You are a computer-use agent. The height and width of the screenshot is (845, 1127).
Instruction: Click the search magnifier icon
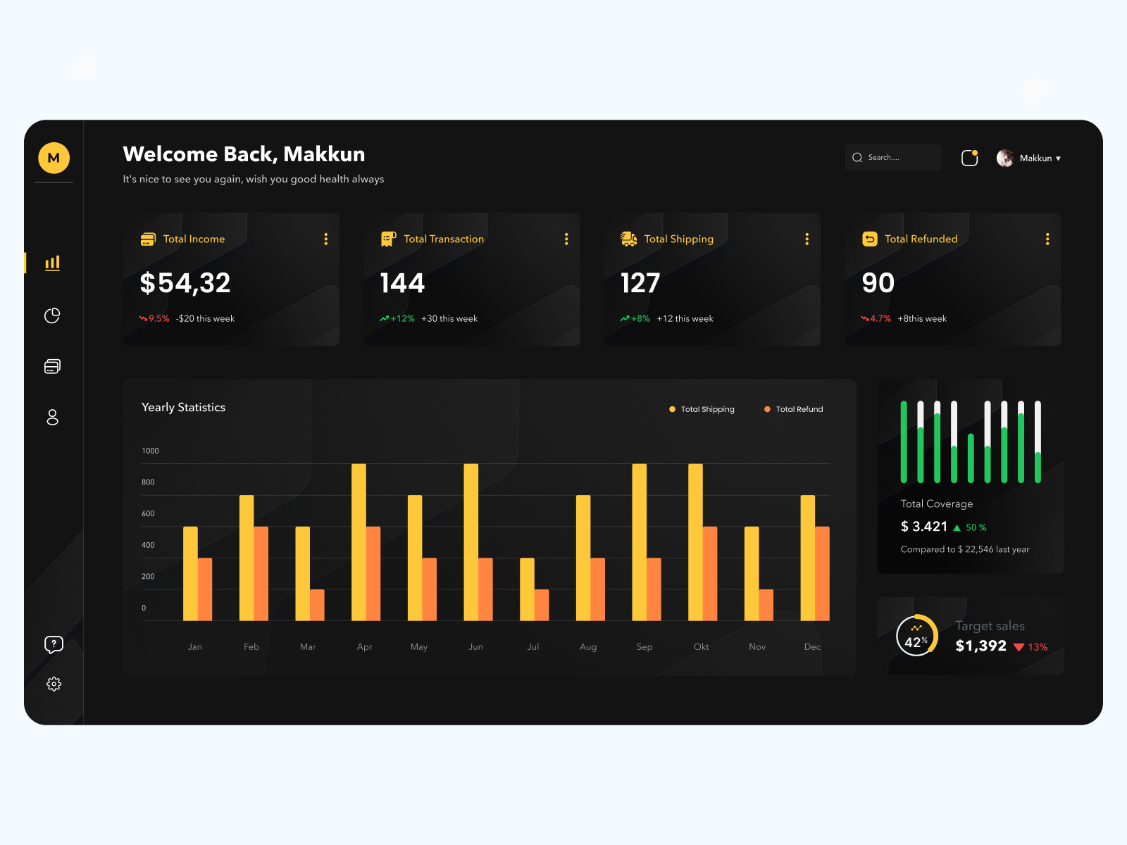[x=857, y=158]
